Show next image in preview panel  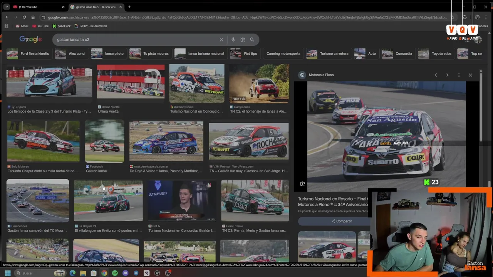point(448,75)
